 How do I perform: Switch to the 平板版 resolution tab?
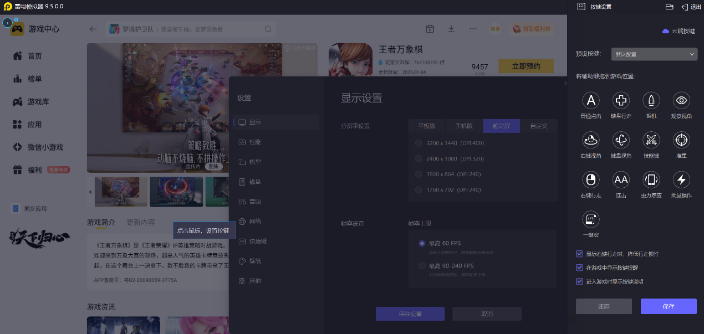(427, 126)
